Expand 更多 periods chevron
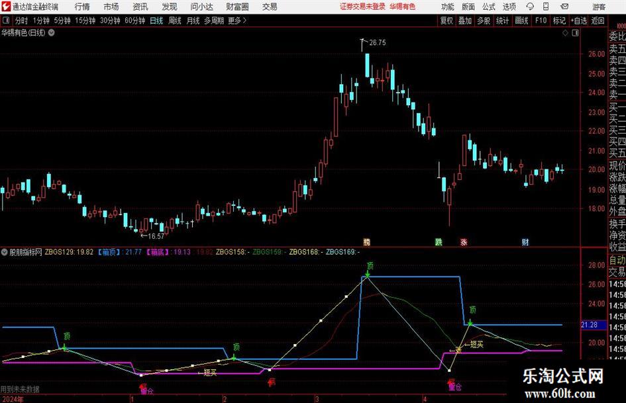Image resolution: width=626 pixels, height=403 pixels. (x=244, y=21)
